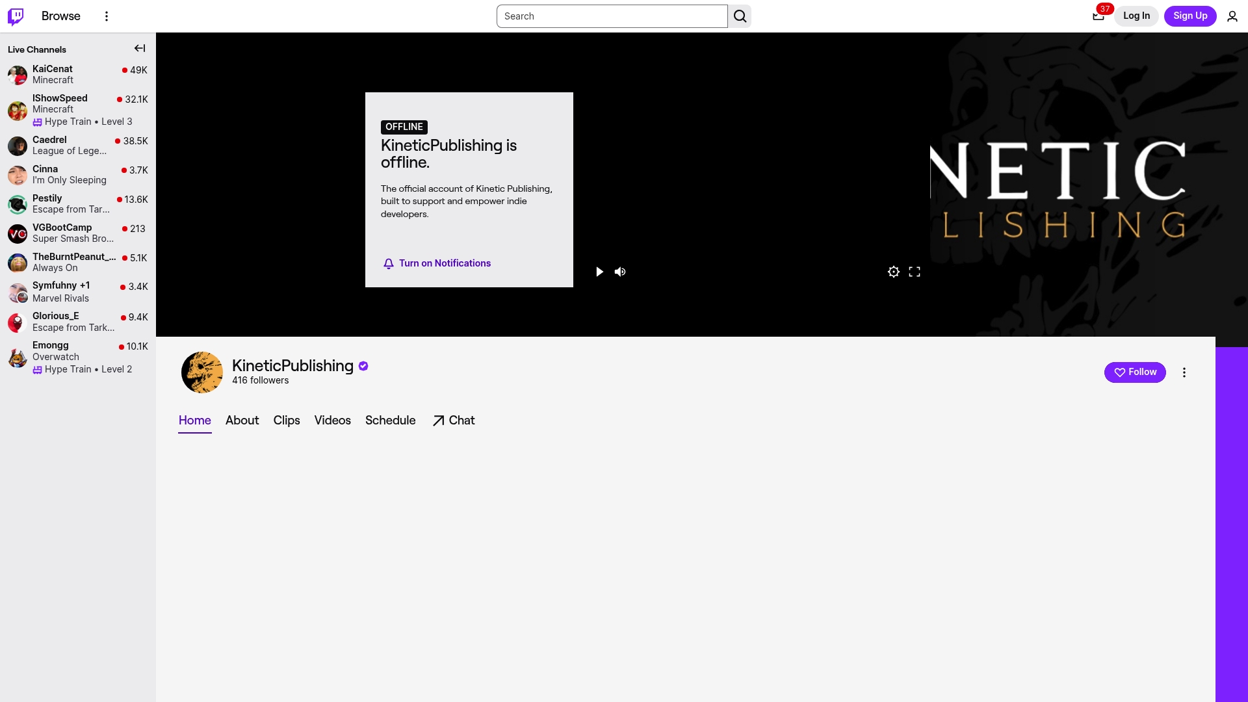
Task: Select VGBootCamp Super Smash Bros row
Action: [78, 233]
